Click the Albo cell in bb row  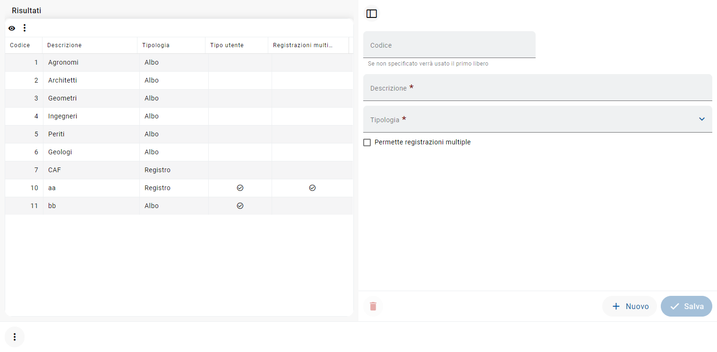click(174, 206)
